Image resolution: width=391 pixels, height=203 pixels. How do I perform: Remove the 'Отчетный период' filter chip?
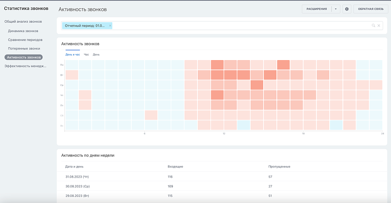110,26
